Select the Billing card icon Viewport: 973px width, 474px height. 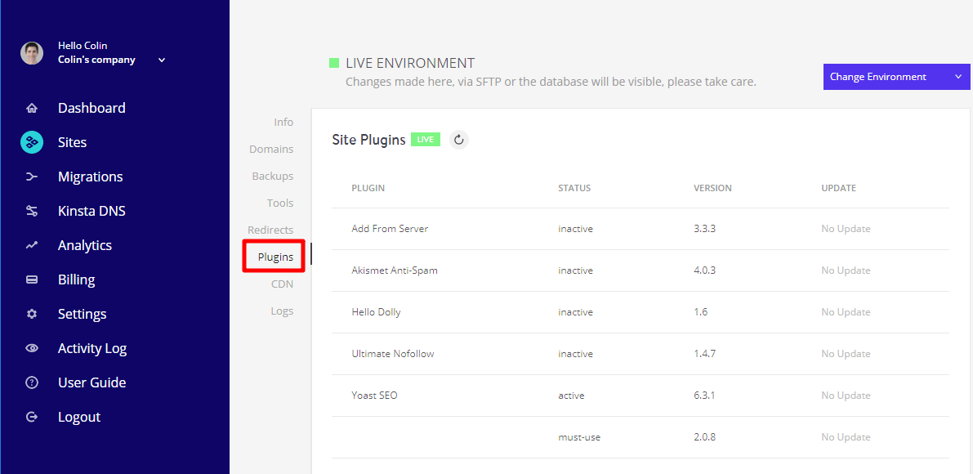[31, 279]
